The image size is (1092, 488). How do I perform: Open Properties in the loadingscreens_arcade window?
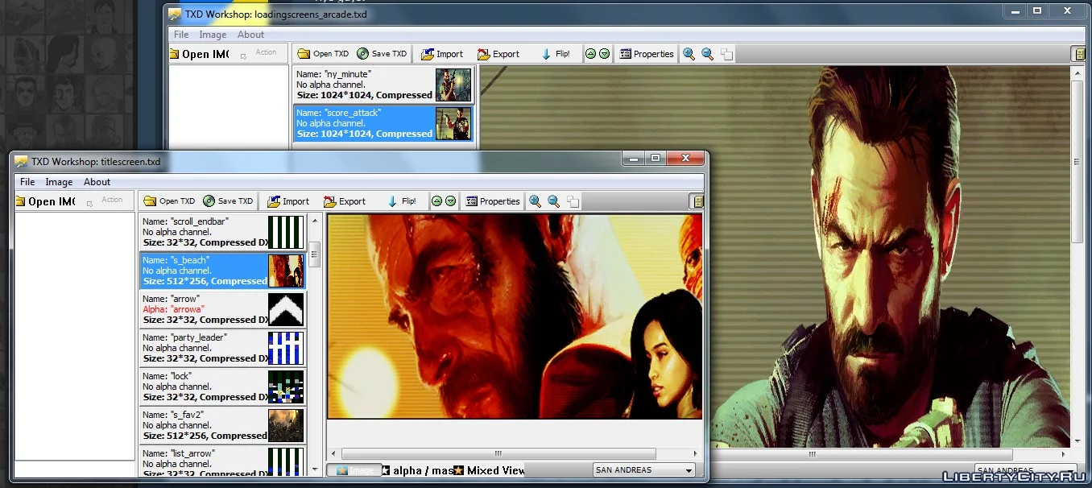pyautogui.click(x=647, y=54)
